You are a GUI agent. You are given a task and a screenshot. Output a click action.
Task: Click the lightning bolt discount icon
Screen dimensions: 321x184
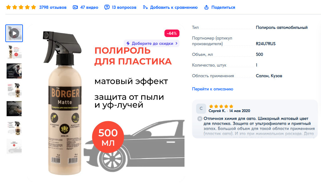coord(128,43)
